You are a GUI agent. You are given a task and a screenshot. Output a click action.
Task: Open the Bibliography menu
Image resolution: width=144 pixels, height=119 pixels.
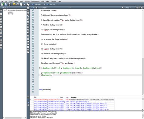(x=35, y=1)
